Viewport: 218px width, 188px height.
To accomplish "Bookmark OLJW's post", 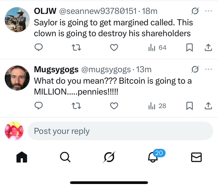I will pyautogui.click(x=190, y=48).
